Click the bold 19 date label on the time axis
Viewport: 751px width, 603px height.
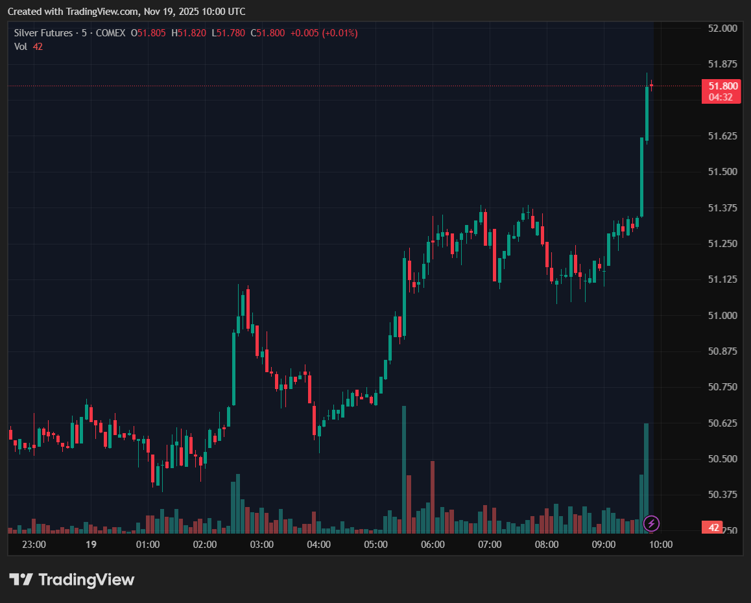[x=91, y=545]
